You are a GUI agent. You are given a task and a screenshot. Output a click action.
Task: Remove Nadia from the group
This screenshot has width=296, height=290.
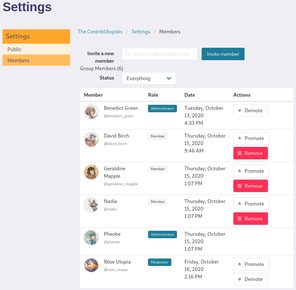[x=251, y=219]
